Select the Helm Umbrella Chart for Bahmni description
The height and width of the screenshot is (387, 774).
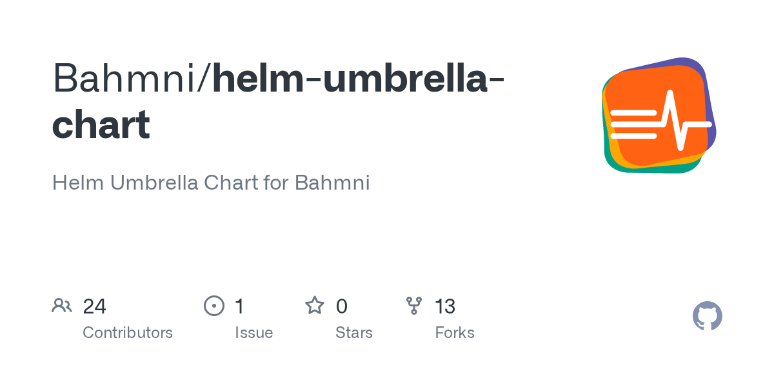click(x=211, y=183)
